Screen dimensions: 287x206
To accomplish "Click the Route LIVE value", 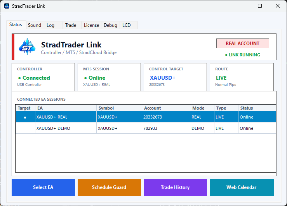I will point(221,78).
